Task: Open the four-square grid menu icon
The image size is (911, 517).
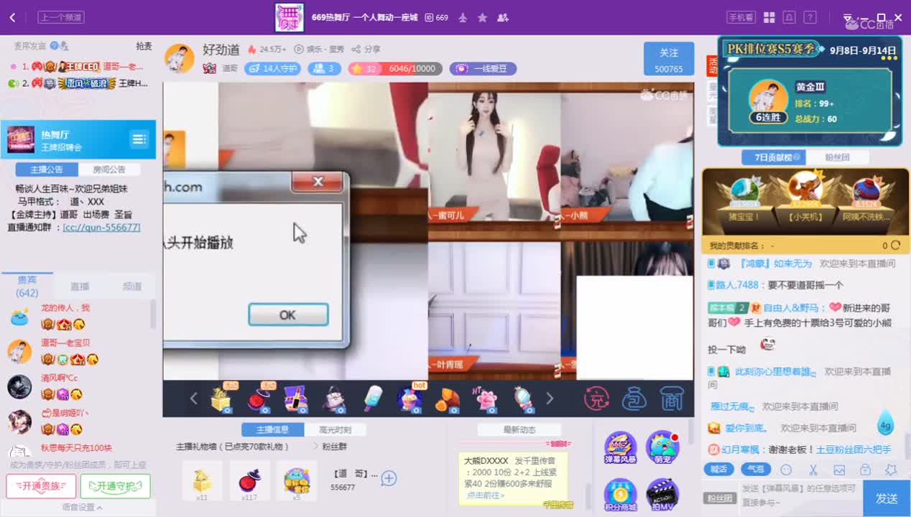Action: 769,17
